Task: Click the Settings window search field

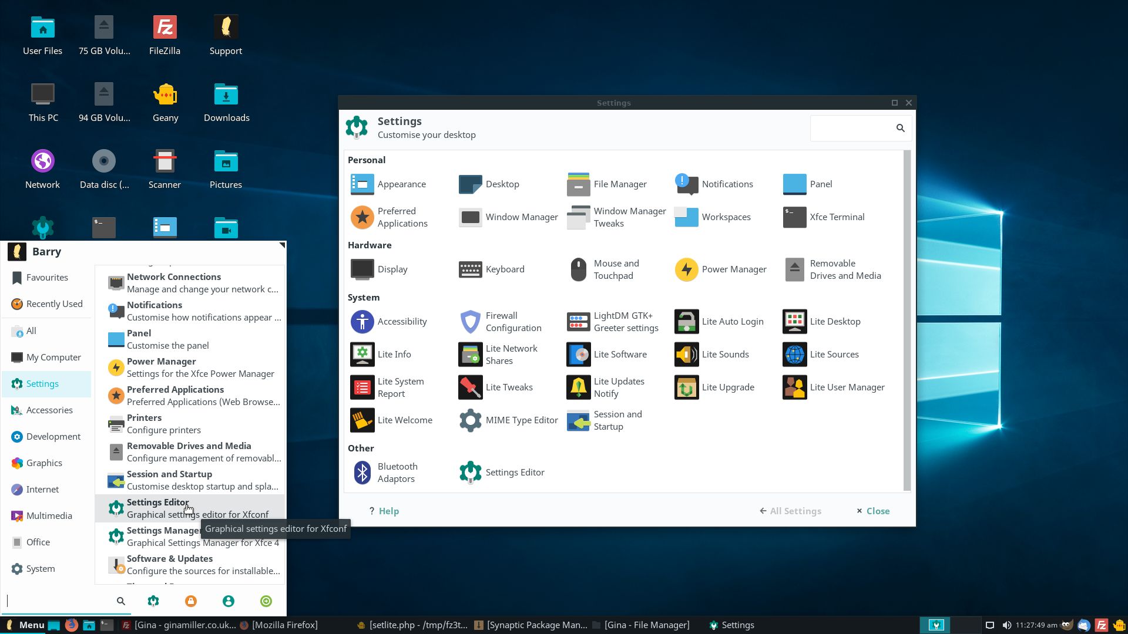Action: [852, 128]
